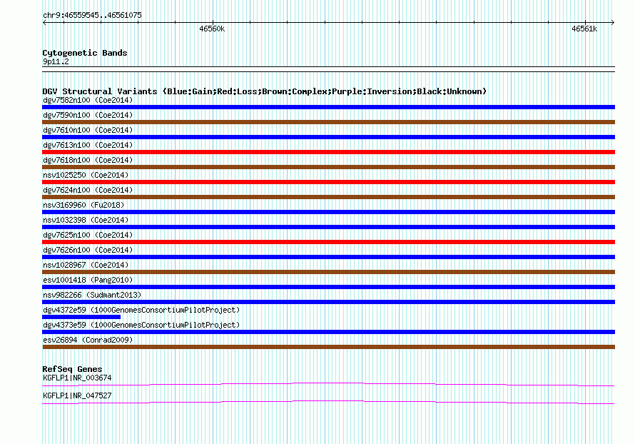635x444 pixels.
Task: Select the brown bar under dgv7624n100
Action: point(328,197)
